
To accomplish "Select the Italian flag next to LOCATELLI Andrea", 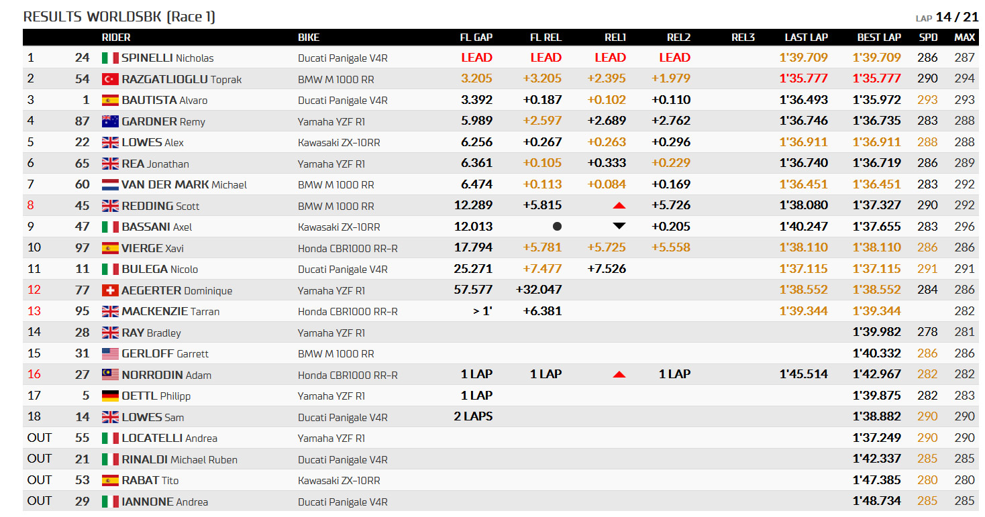I will (x=110, y=438).
